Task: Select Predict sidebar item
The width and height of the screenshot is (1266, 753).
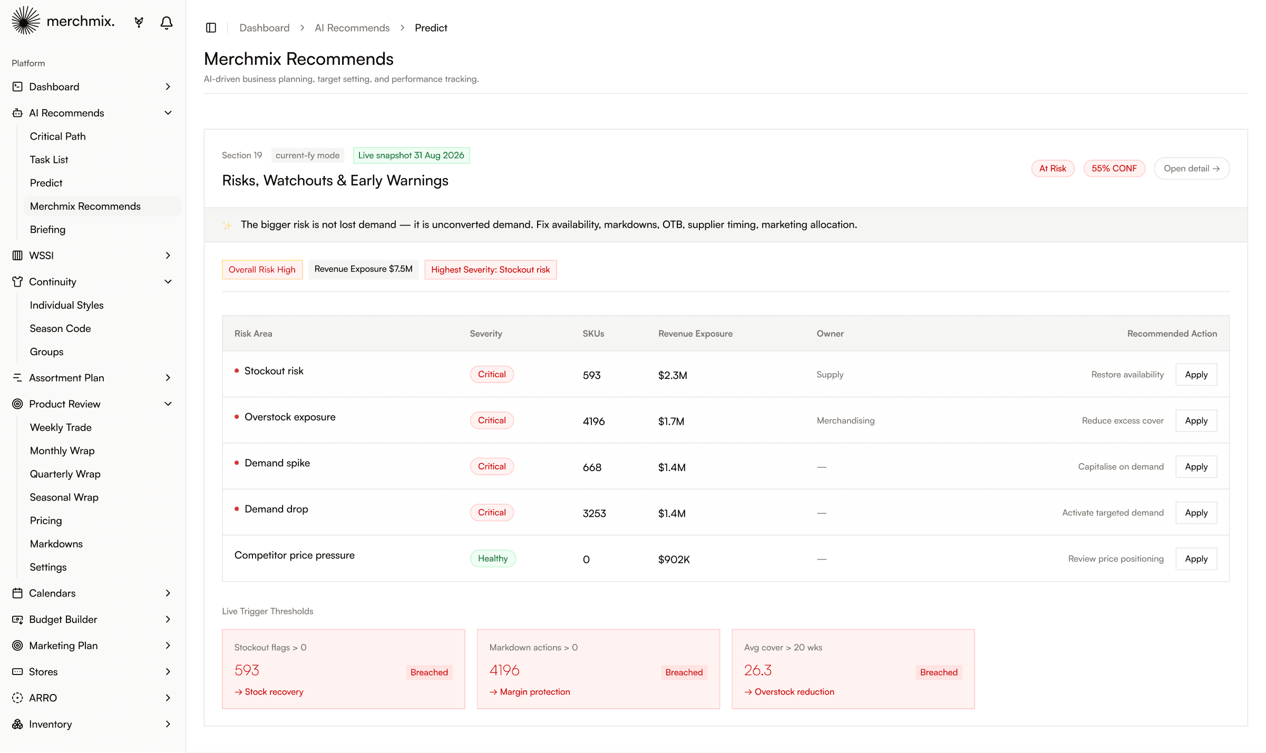Action: (102, 183)
